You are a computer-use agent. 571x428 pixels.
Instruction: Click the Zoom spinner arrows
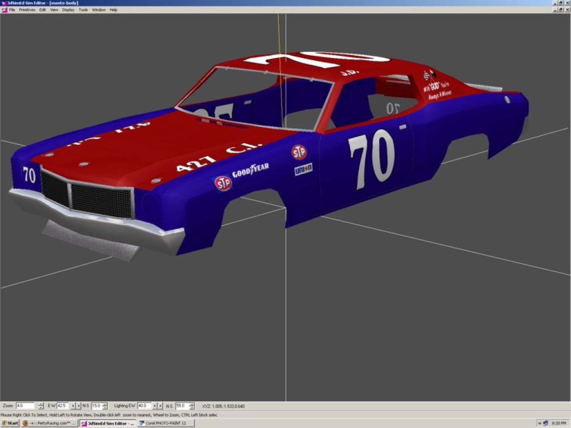pyautogui.click(x=41, y=406)
